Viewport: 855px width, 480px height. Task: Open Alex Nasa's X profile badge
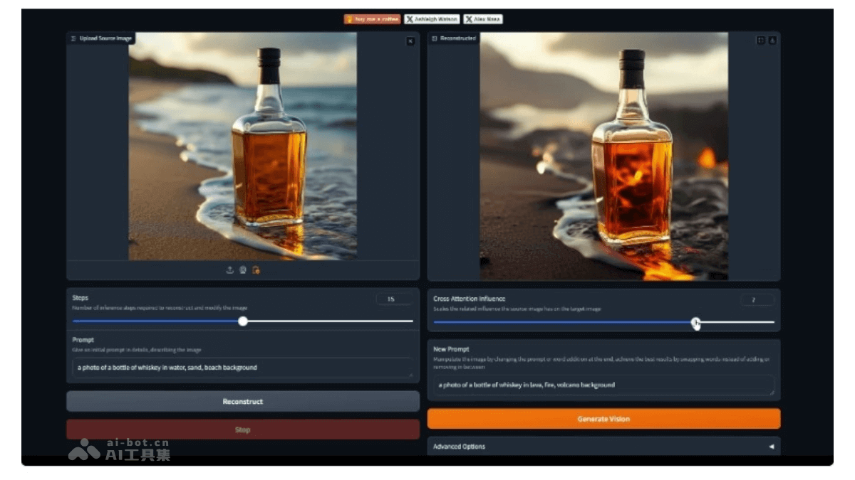tap(483, 19)
